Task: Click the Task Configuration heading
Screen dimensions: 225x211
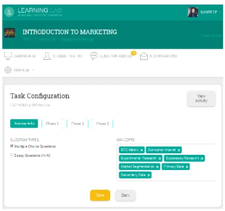Action: [40, 96]
